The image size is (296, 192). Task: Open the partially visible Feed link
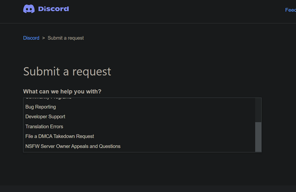click(x=290, y=10)
